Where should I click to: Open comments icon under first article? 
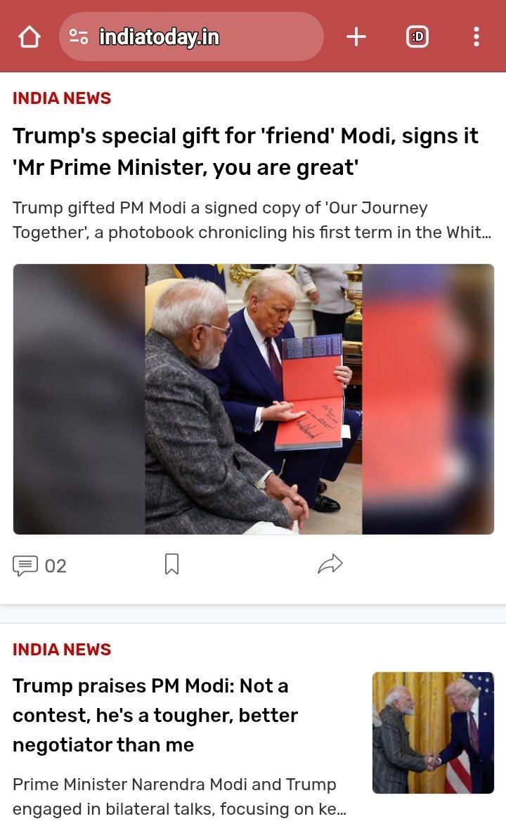(25, 565)
